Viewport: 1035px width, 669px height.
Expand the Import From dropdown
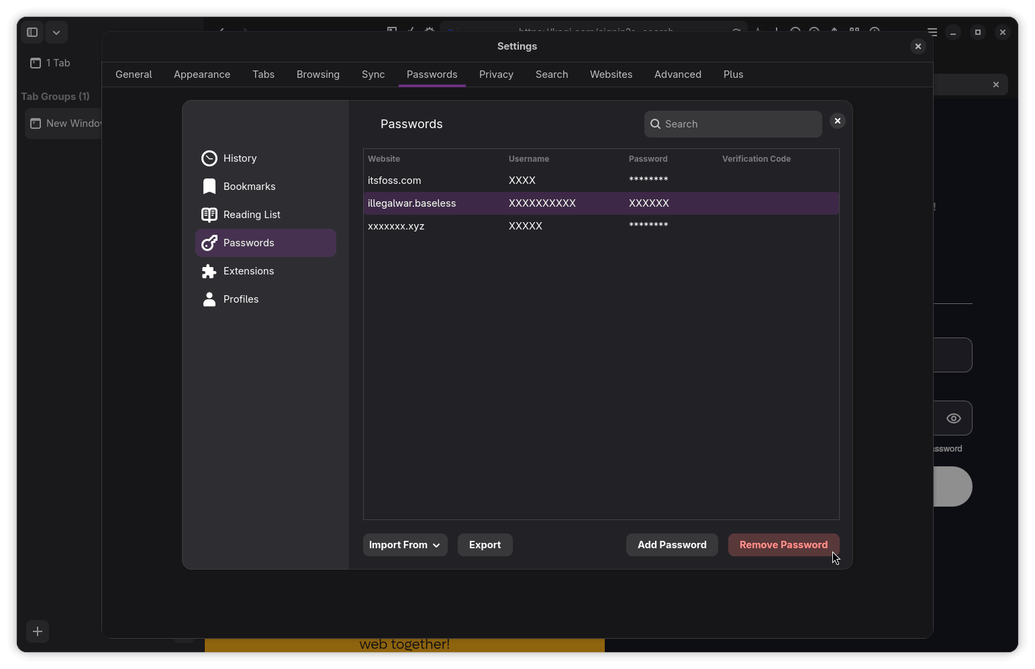tap(405, 545)
